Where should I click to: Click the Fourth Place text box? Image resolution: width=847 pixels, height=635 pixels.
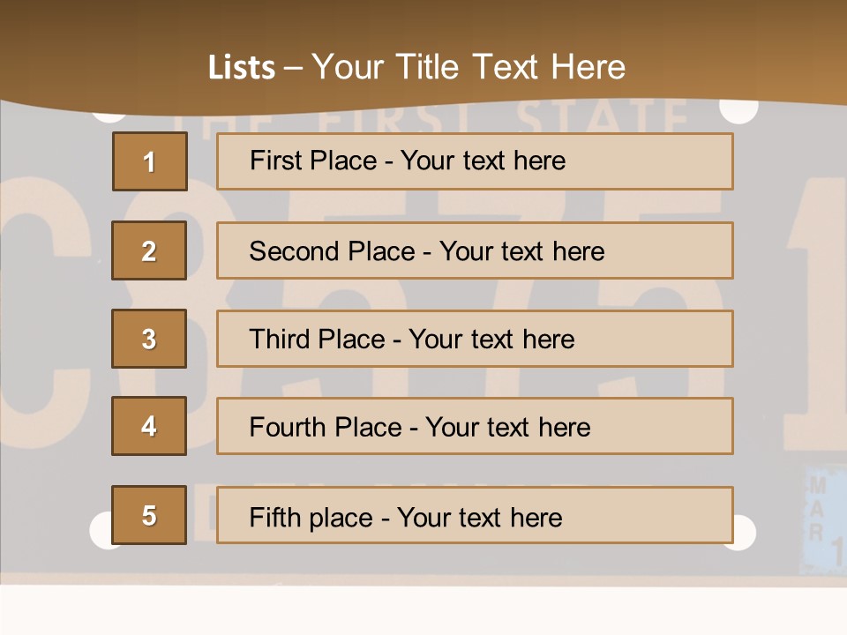[475, 427]
